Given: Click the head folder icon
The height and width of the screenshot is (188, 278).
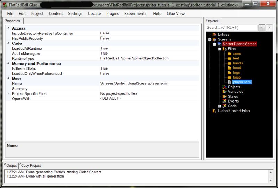Looking at the screenshot, I should pos(230,68).
